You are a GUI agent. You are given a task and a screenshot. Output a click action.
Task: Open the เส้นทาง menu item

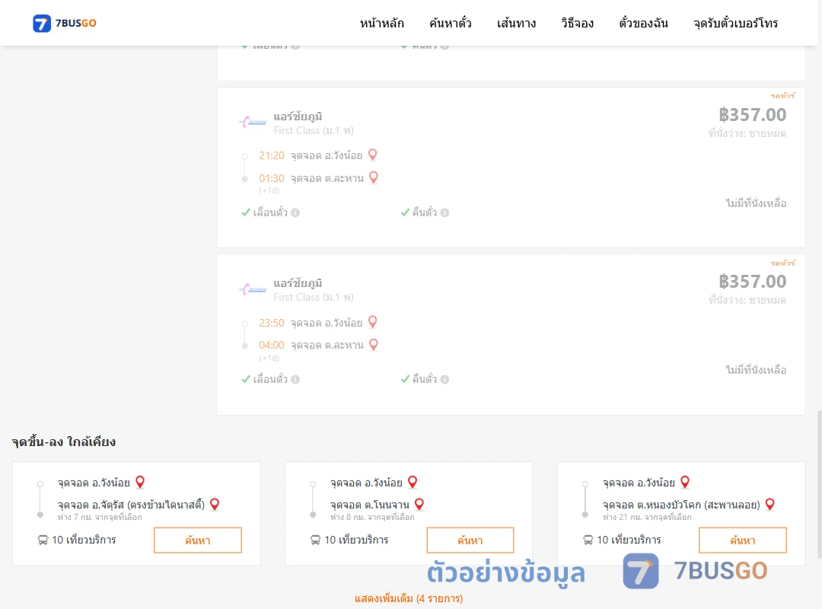(516, 23)
